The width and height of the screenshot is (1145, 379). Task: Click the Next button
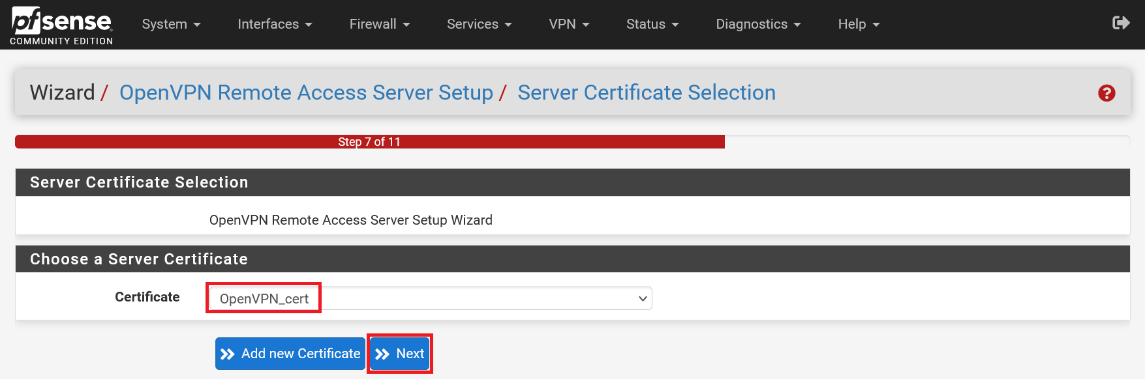tap(400, 354)
